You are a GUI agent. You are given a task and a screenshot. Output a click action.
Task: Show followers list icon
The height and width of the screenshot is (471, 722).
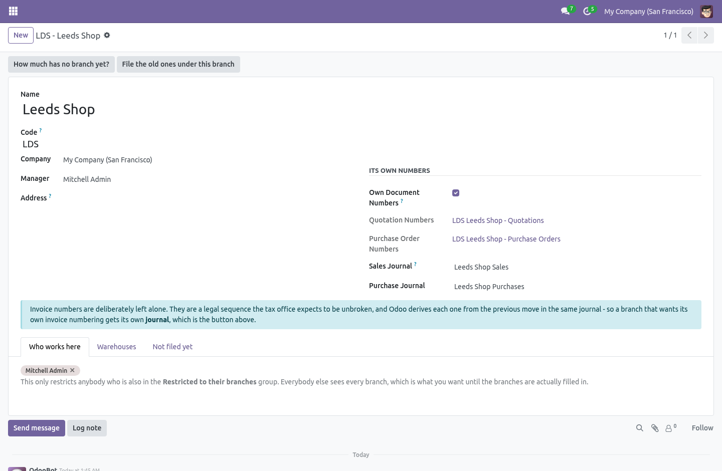click(x=671, y=428)
